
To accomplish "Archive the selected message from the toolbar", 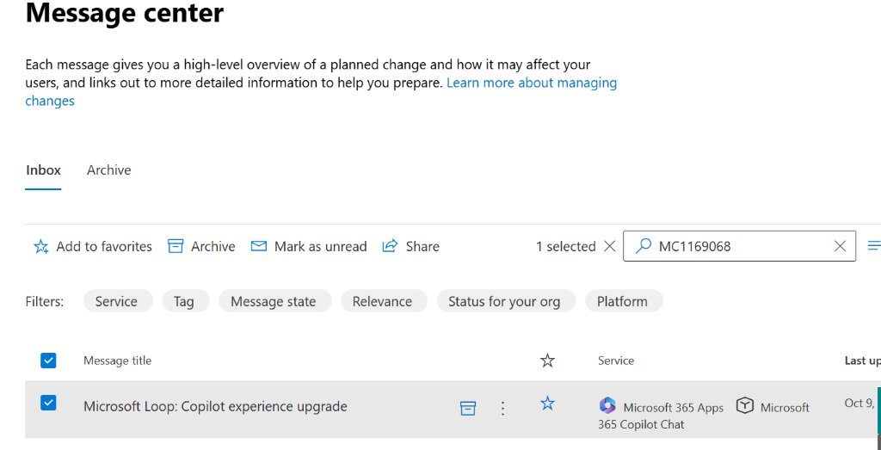I will (x=201, y=247).
